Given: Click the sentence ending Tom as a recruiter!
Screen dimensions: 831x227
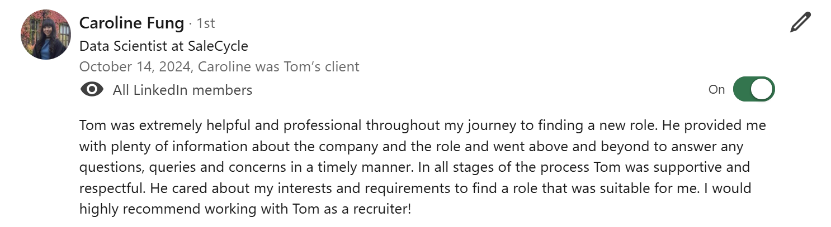Looking at the screenshot, I should 245,209.
